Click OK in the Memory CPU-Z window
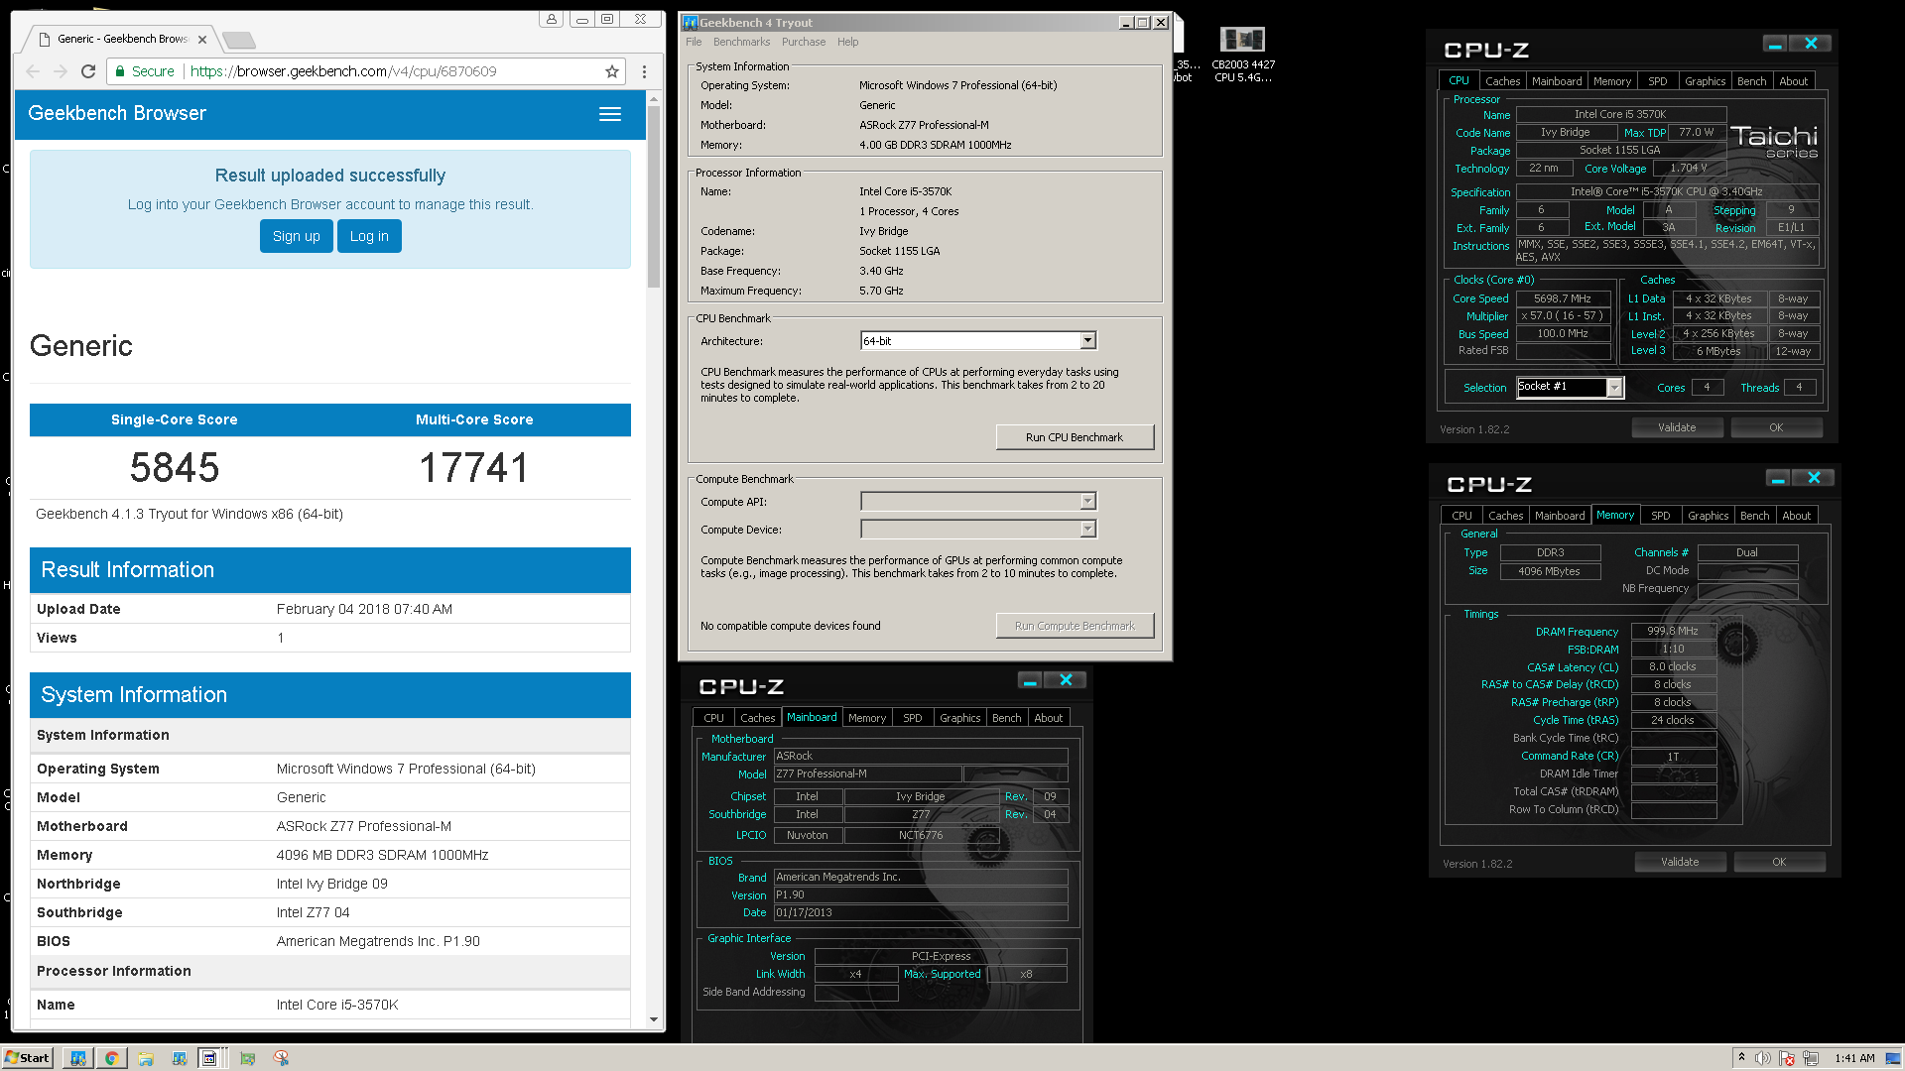The width and height of the screenshot is (1905, 1071). click(x=1779, y=862)
